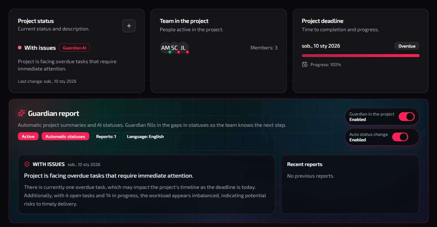Screen dimensions: 437x227
Task: Toggle Guardian in the project switch
Action: (x=407, y=117)
